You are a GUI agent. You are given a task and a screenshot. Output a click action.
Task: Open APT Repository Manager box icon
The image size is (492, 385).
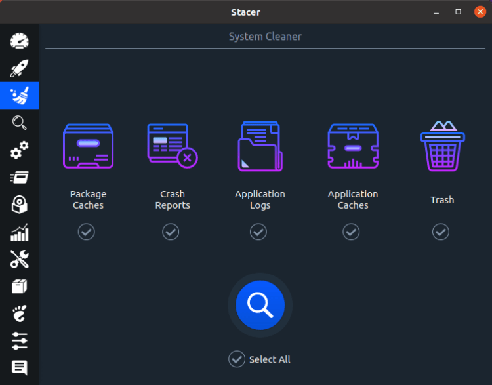[20, 286]
